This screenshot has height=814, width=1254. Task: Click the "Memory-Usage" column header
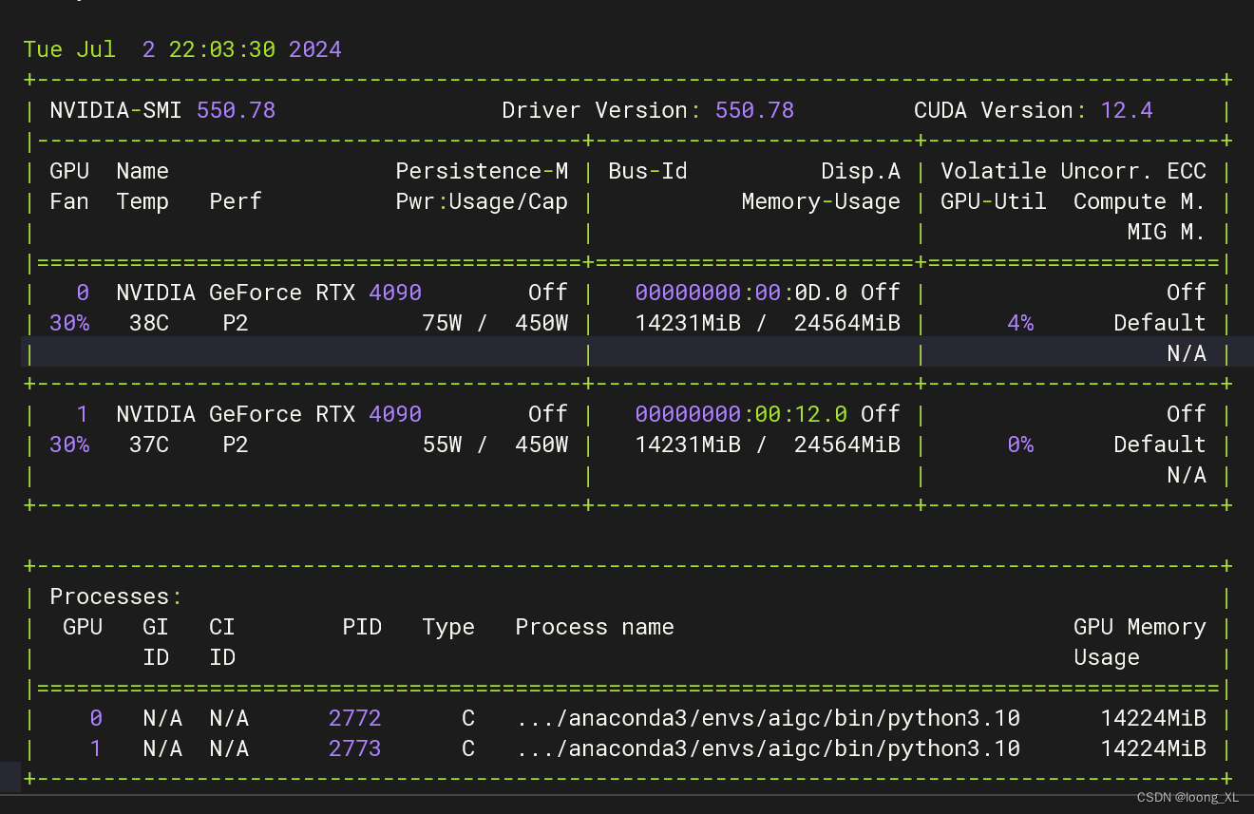coord(821,201)
